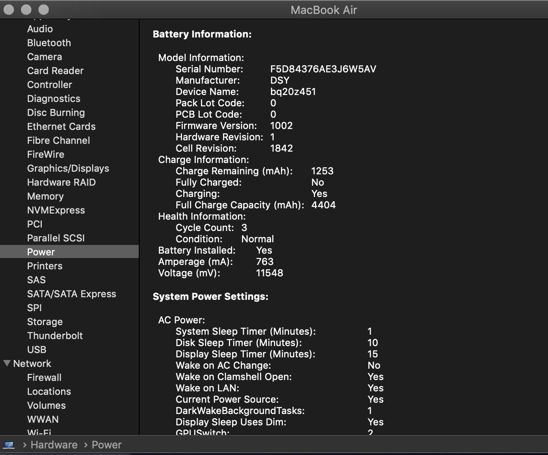The height and width of the screenshot is (455, 548).
Task: Click the Cycle Count value 3
Action: click(x=244, y=227)
